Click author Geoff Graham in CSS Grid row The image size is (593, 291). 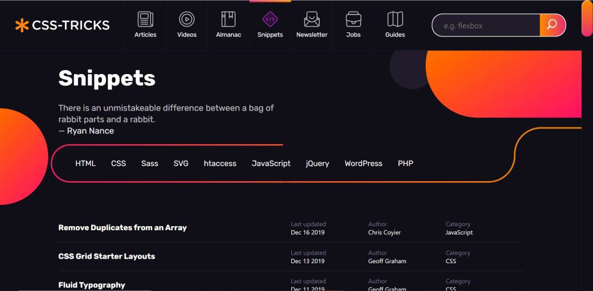[387, 261]
